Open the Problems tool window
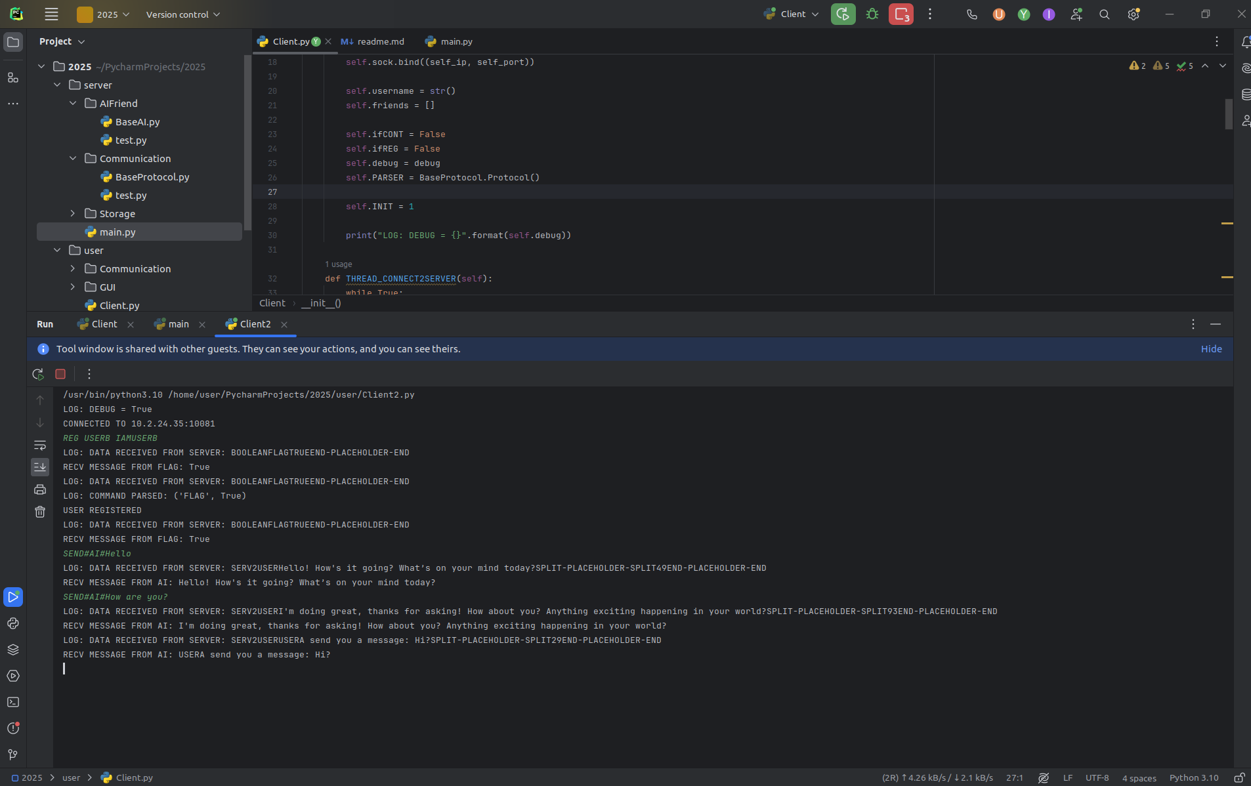 (13, 728)
